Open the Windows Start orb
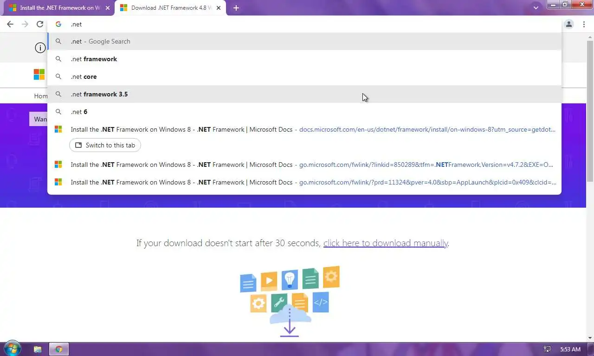 [x=12, y=349]
